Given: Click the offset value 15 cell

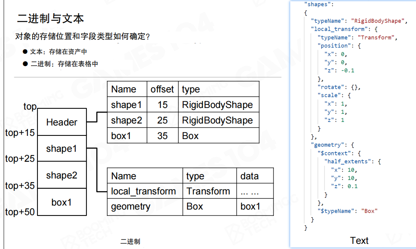Looking at the screenshot, I should coord(162,105).
